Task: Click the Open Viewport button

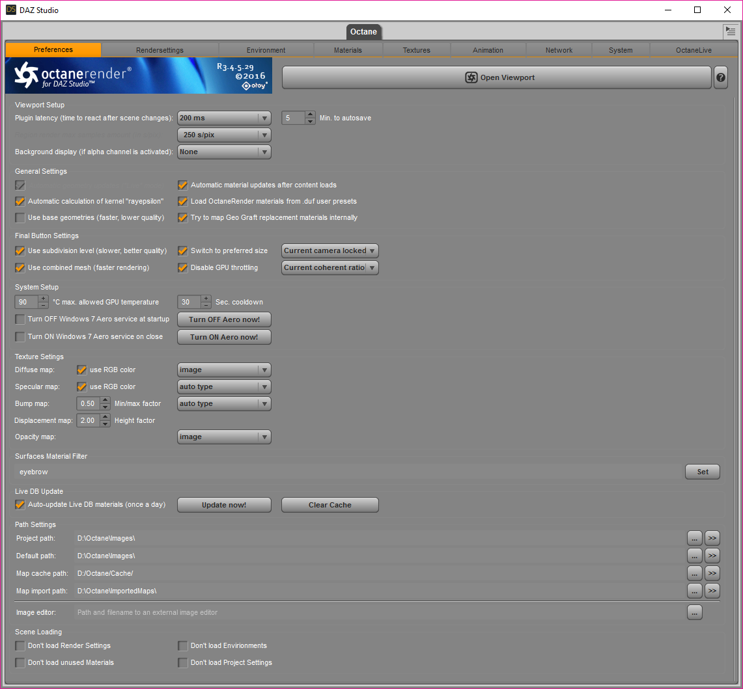Action: [x=497, y=77]
